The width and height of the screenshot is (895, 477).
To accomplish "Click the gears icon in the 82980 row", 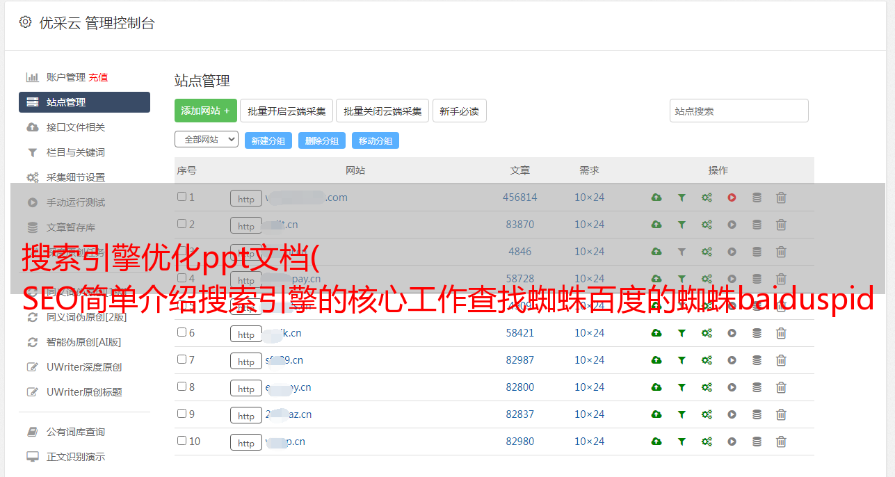I will (707, 442).
